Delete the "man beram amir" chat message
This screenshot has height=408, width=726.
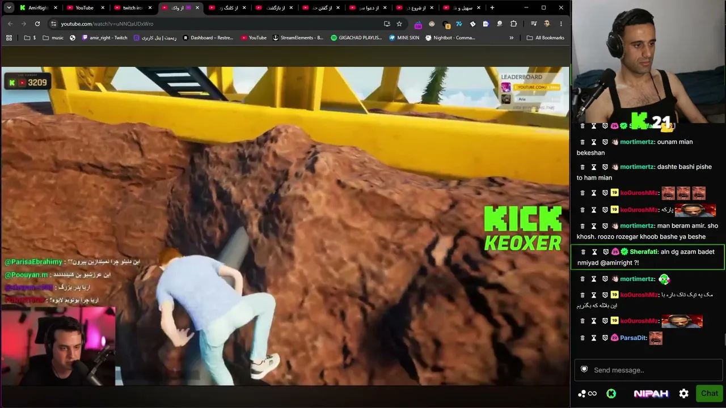[x=582, y=226]
